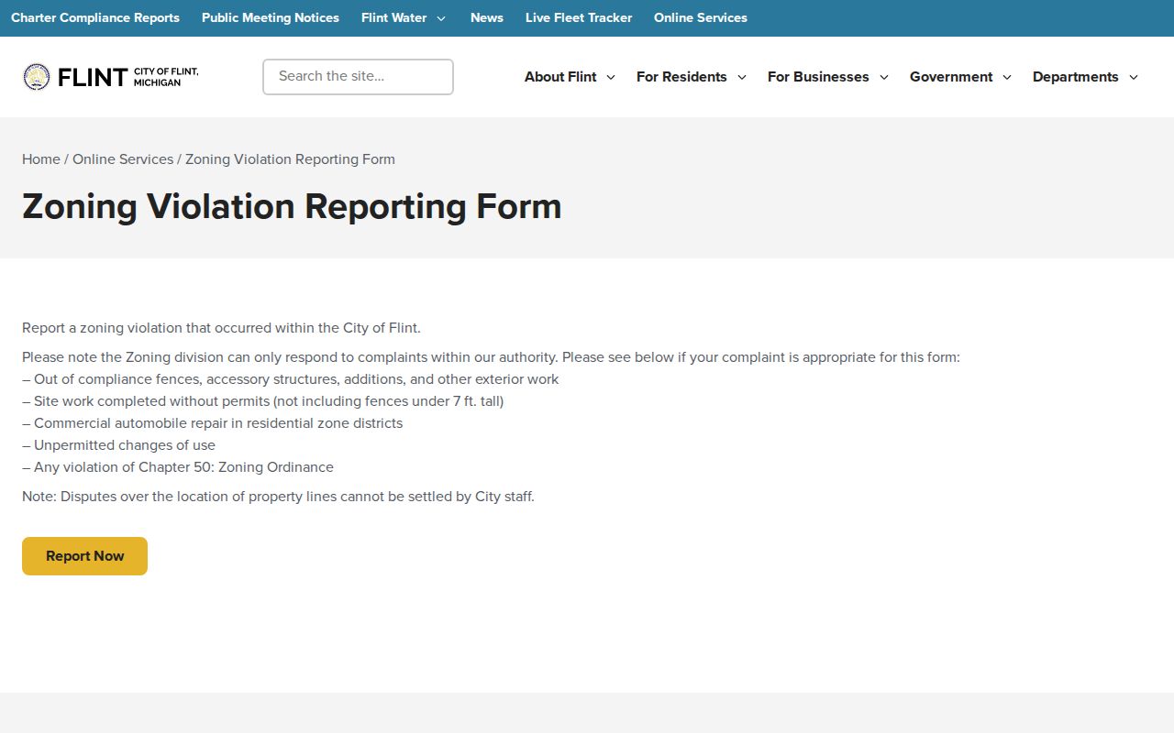
Task: Click 'Site work completed without permits' line
Action: 263,401
